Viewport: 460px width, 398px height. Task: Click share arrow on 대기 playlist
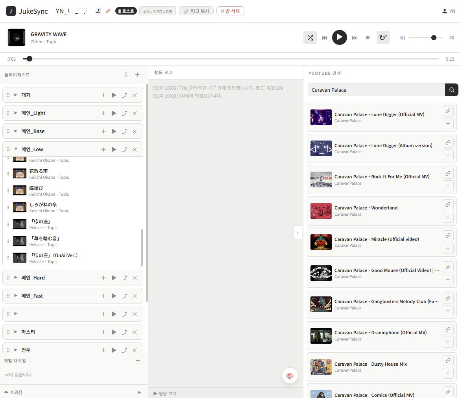tap(124, 95)
